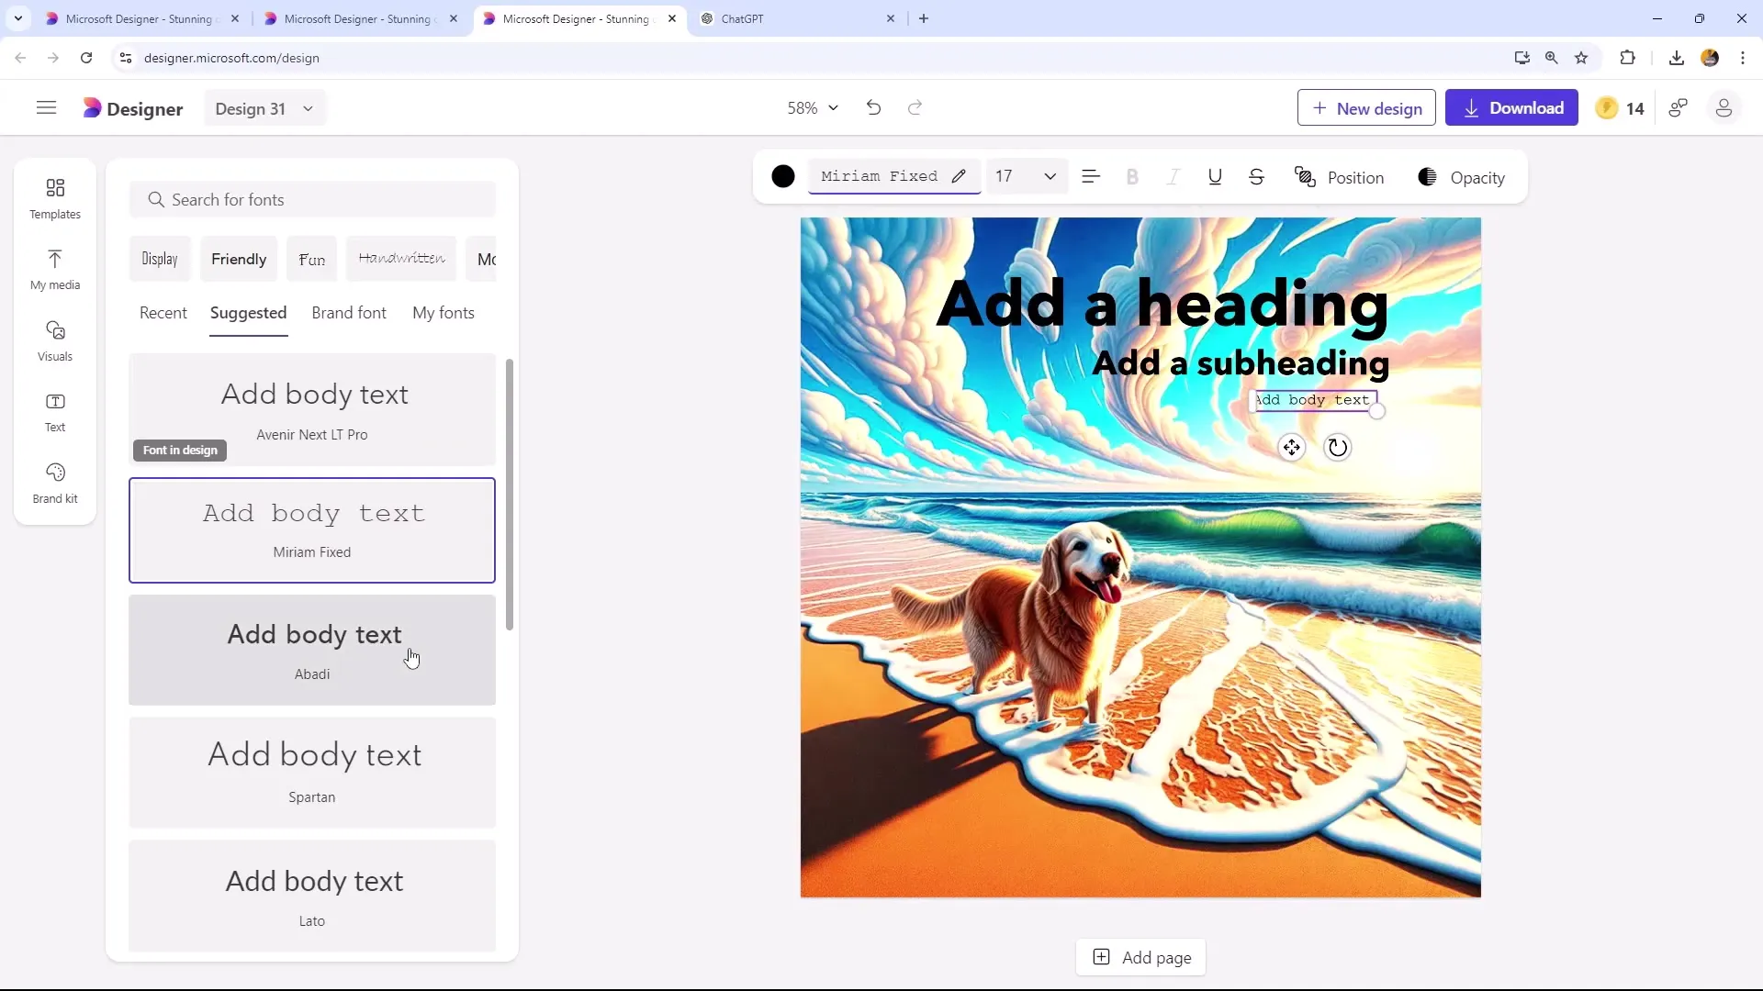Toggle Underline formatting on text

point(1215,178)
